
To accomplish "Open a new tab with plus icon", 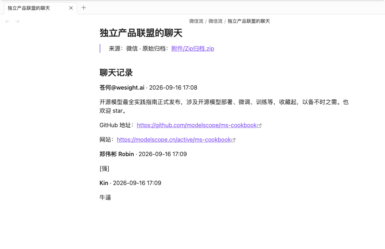I will click(x=83, y=8).
